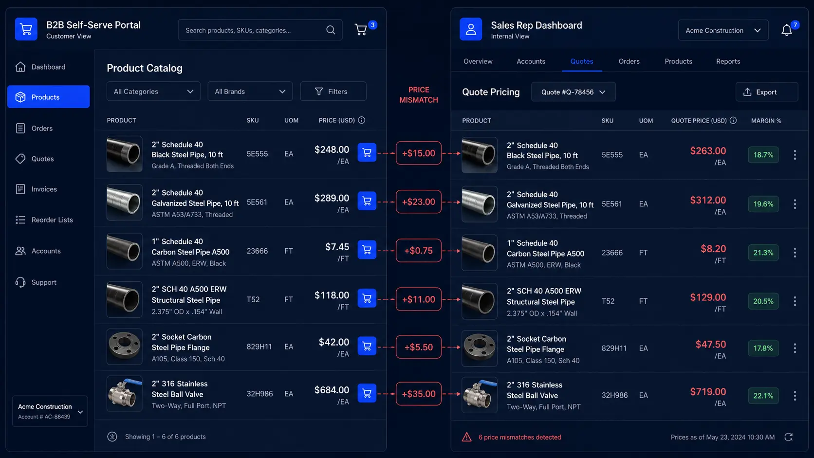Open Acme Construction account dropdown in dashboard header
Image resolution: width=814 pixels, height=458 pixels.
pyautogui.click(x=723, y=30)
